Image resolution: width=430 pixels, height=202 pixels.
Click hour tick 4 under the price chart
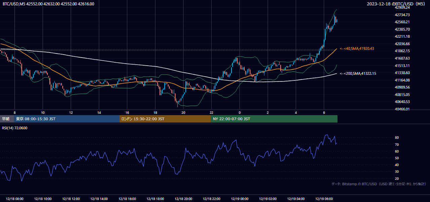tap(296, 112)
